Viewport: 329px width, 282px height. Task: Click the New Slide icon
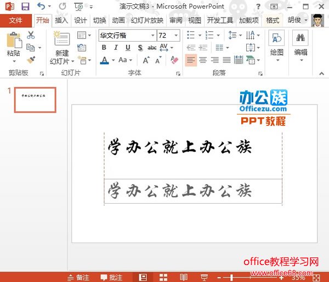61,38
